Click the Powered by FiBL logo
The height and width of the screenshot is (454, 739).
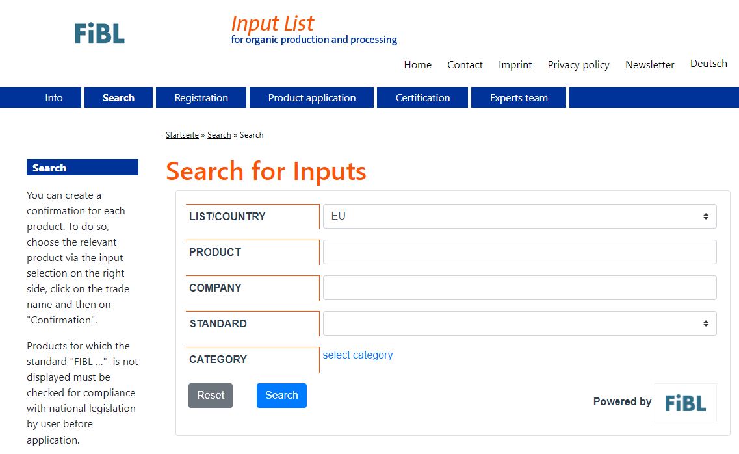click(685, 403)
